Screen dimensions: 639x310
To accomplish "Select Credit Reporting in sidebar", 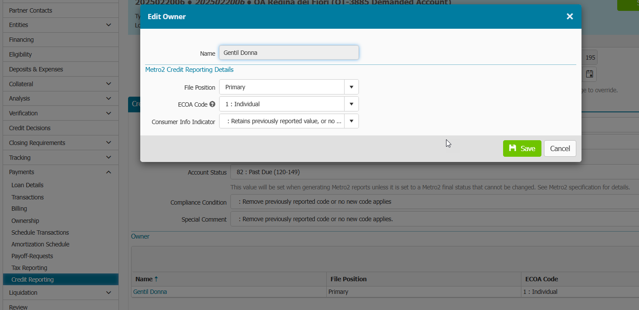I will pyautogui.click(x=60, y=280).
